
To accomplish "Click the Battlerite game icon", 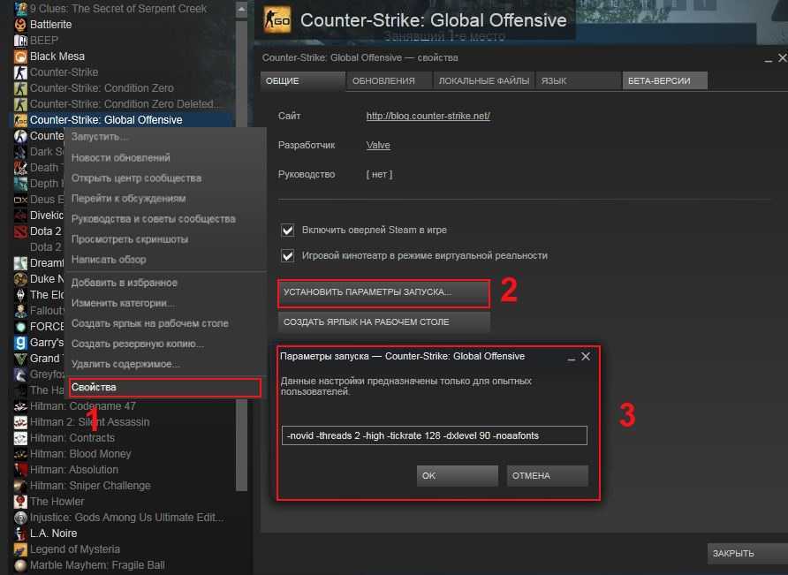I will [20, 25].
